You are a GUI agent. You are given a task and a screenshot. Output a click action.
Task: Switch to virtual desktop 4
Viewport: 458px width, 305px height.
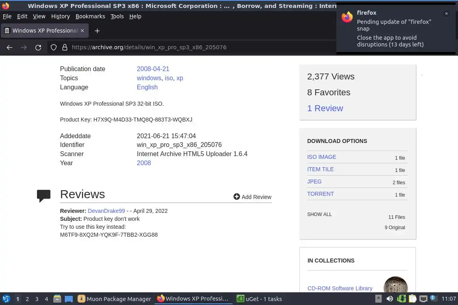[47, 299]
